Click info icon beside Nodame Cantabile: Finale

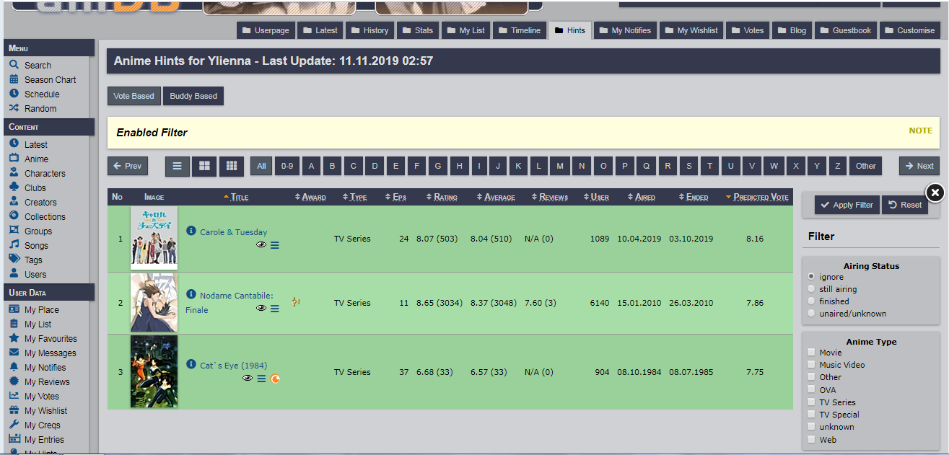191,294
